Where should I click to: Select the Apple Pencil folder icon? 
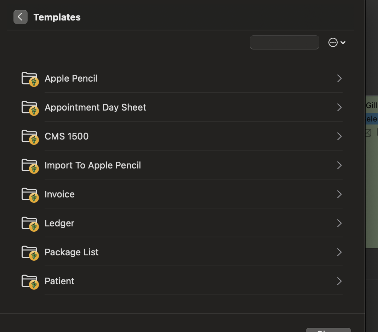click(30, 79)
